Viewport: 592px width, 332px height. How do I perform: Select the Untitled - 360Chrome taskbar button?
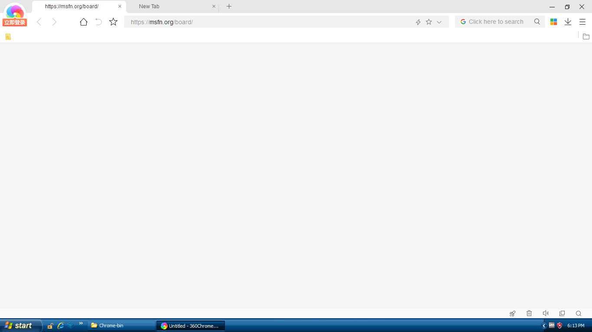(x=191, y=326)
